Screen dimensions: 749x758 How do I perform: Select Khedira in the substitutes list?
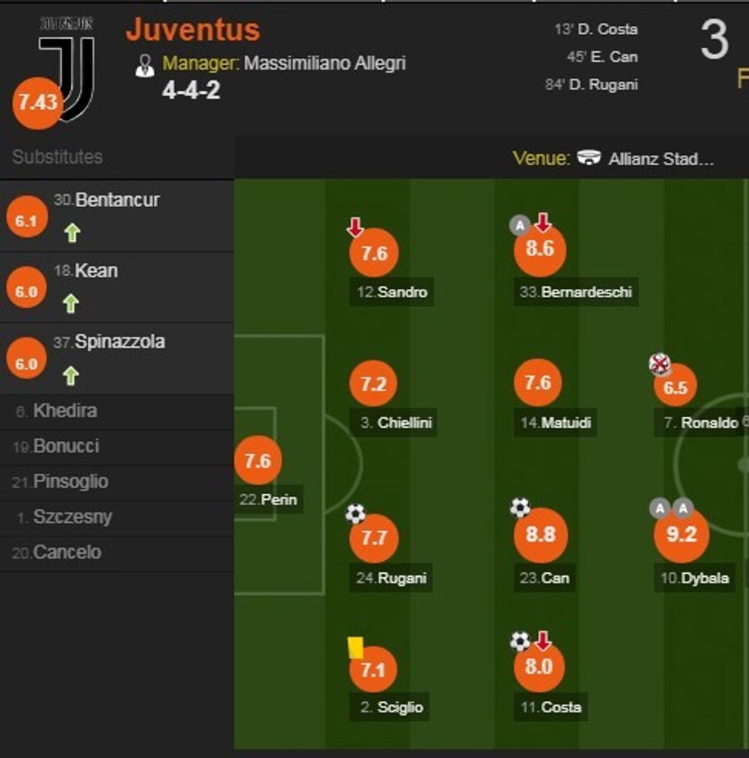(65, 411)
